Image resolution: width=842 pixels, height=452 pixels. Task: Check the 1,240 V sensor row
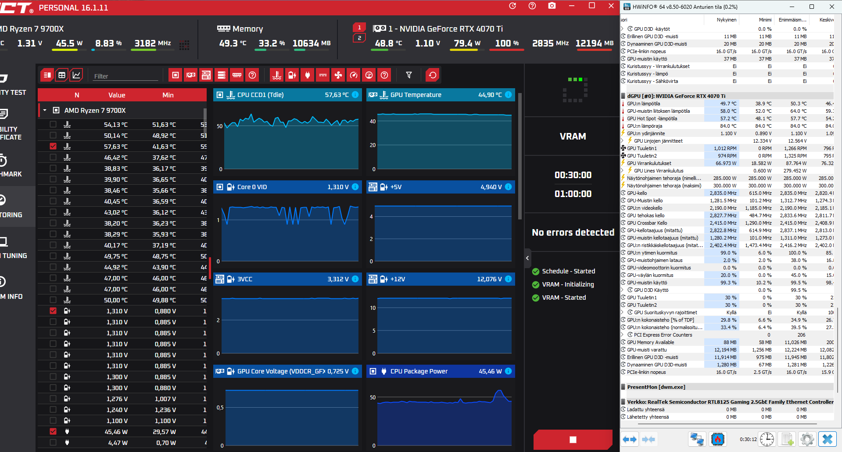53,410
